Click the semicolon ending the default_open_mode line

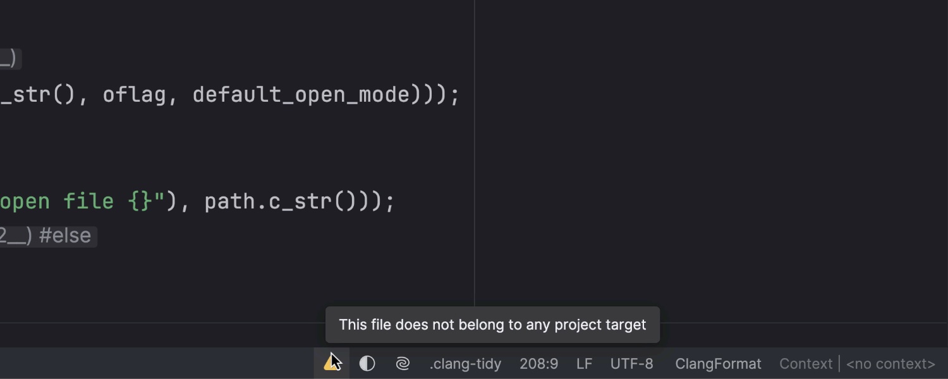[x=455, y=95]
